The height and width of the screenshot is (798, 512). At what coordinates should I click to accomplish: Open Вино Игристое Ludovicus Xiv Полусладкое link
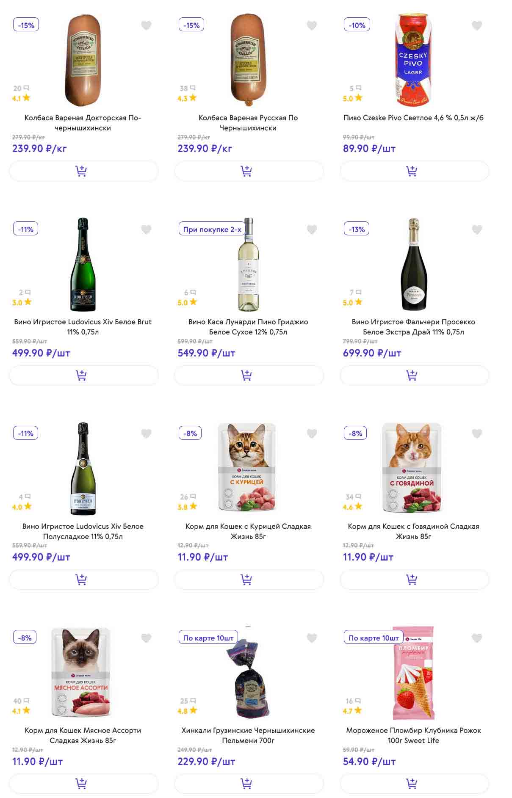tap(83, 531)
